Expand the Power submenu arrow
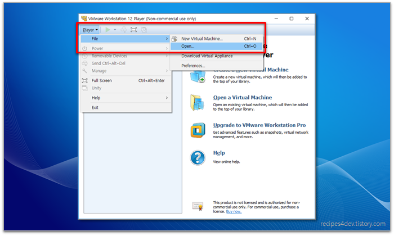This screenshot has width=394, height=236. 167,48
